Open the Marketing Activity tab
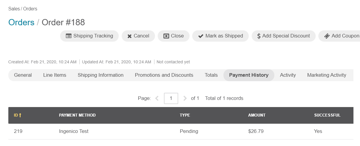The width and height of the screenshot is (360, 146). pos(327,75)
